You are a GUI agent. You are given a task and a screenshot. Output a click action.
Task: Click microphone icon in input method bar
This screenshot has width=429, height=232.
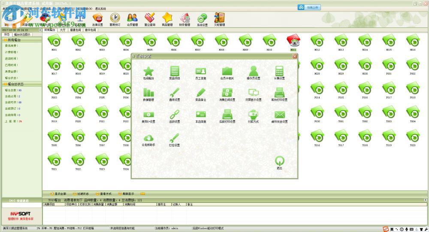407,229
